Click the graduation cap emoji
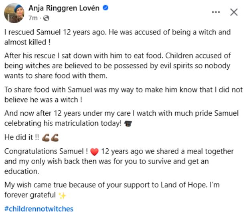Viewport: 245px width, 216px height. 128,124
